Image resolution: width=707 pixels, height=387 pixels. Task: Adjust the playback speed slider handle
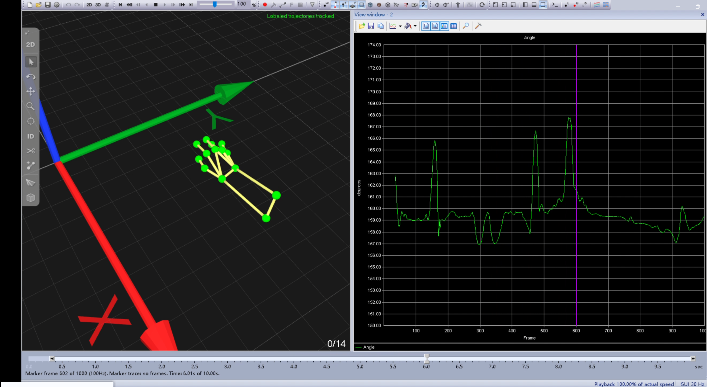pos(215,4)
